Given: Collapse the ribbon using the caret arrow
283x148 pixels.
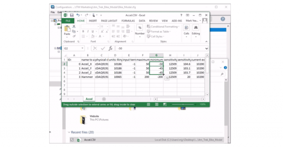Looking at the screenshot, I should pos(206,42).
